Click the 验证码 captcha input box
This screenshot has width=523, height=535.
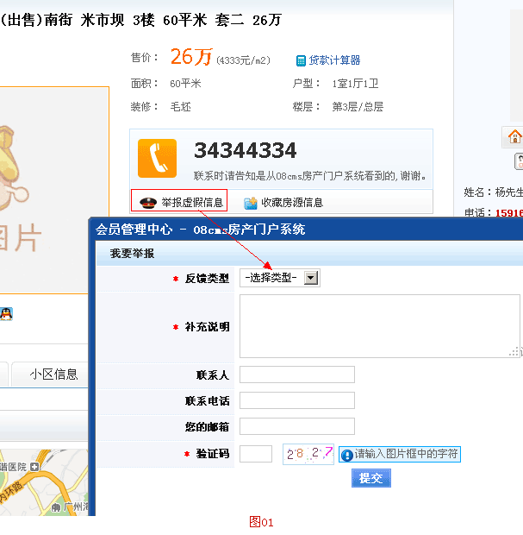point(255,454)
